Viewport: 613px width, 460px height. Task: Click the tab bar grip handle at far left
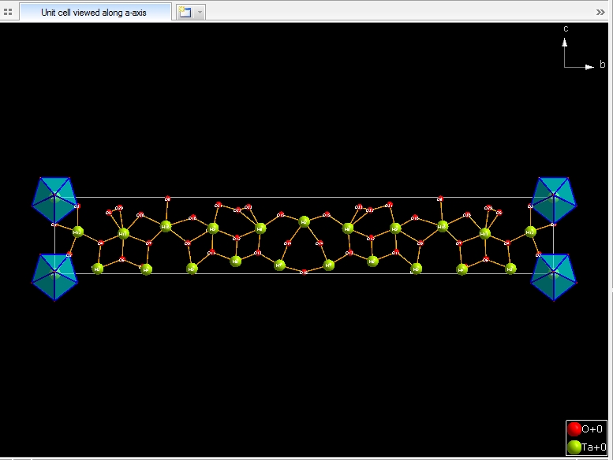pos(8,12)
